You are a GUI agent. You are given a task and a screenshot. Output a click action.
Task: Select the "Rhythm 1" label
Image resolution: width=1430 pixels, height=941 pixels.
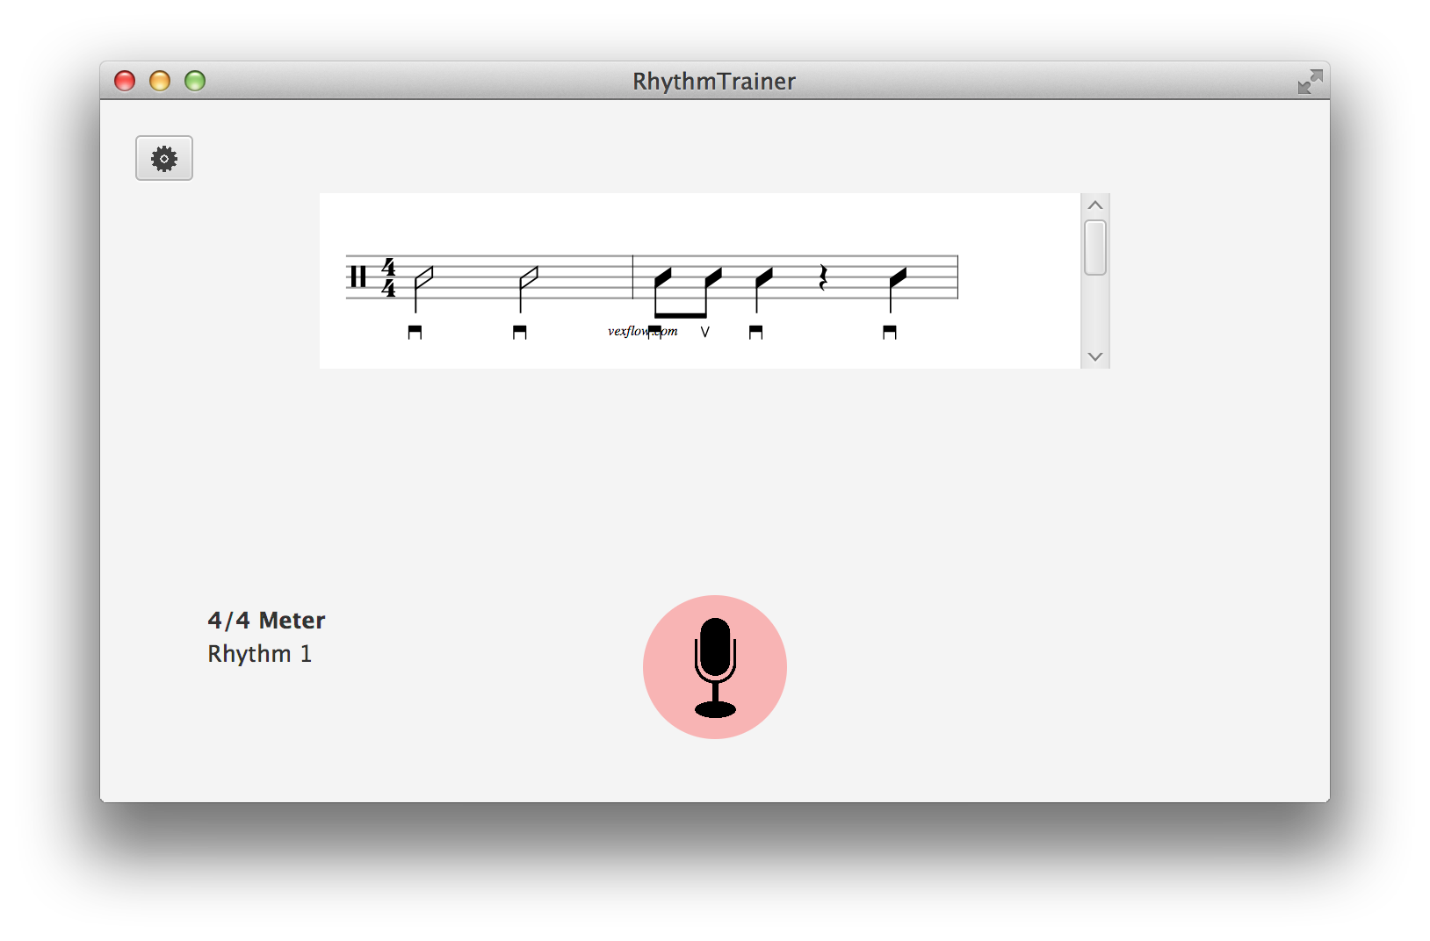[260, 654]
